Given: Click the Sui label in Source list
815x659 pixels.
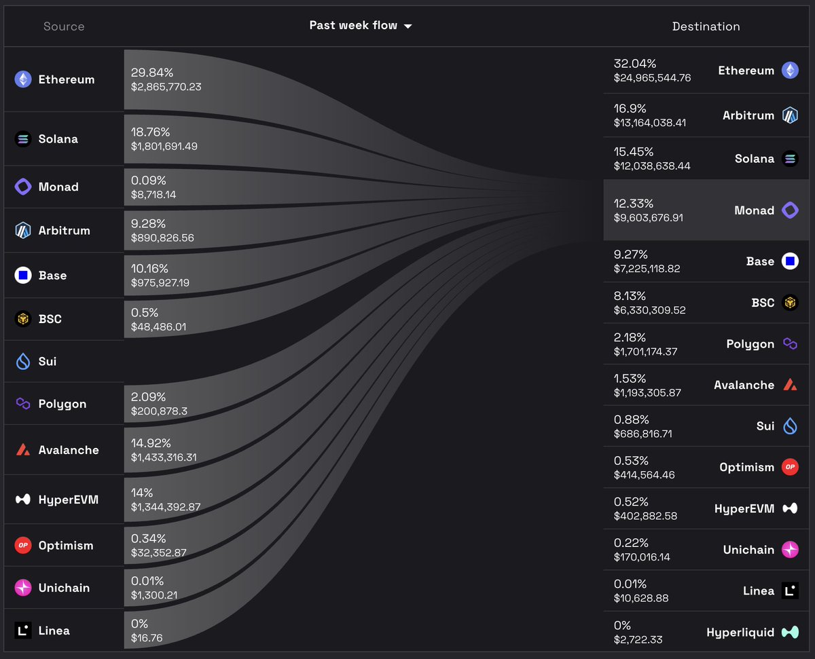Looking at the screenshot, I should tap(48, 362).
